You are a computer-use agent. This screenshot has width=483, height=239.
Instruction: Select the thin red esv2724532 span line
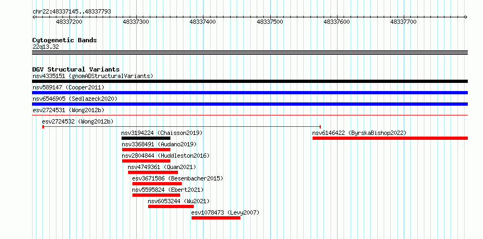point(182,126)
